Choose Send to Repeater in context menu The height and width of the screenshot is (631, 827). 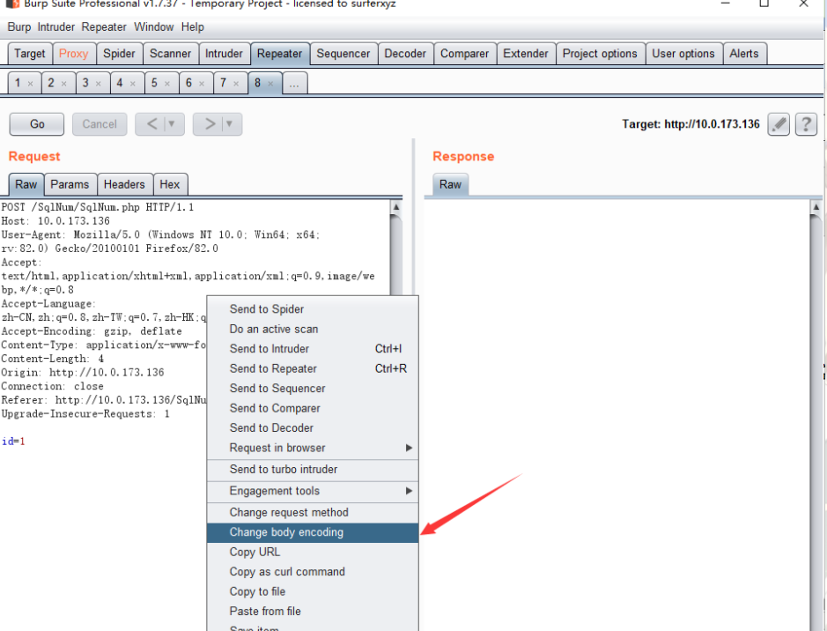click(313, 368)
